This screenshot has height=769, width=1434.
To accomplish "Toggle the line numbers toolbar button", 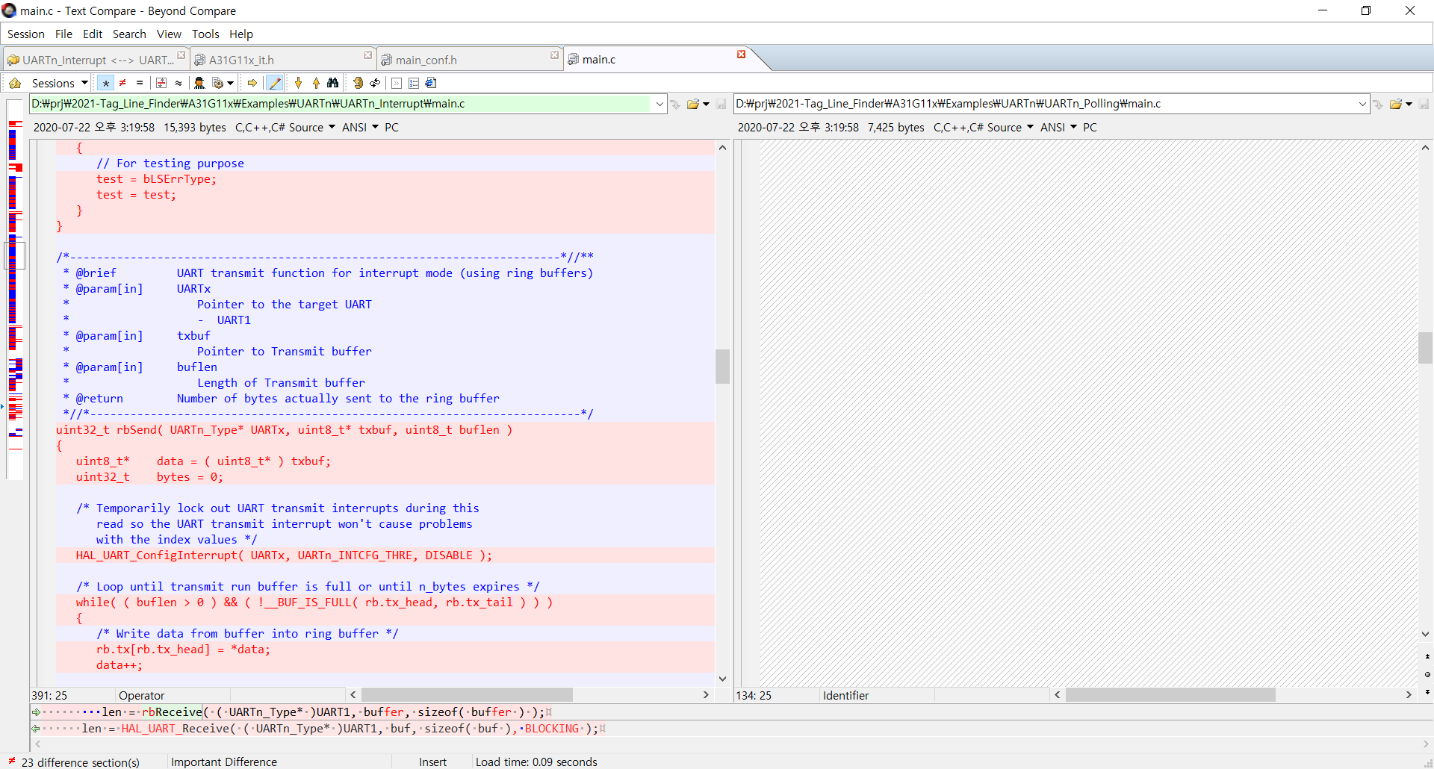I will [x=414, y=83].
